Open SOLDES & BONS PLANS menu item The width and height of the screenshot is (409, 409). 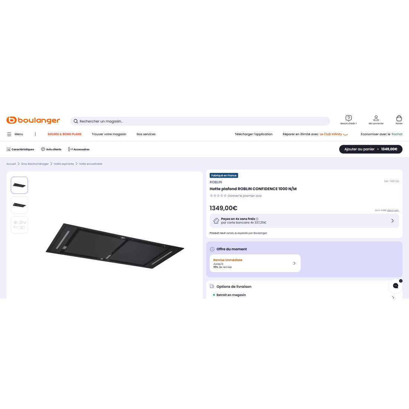[64, 134]
